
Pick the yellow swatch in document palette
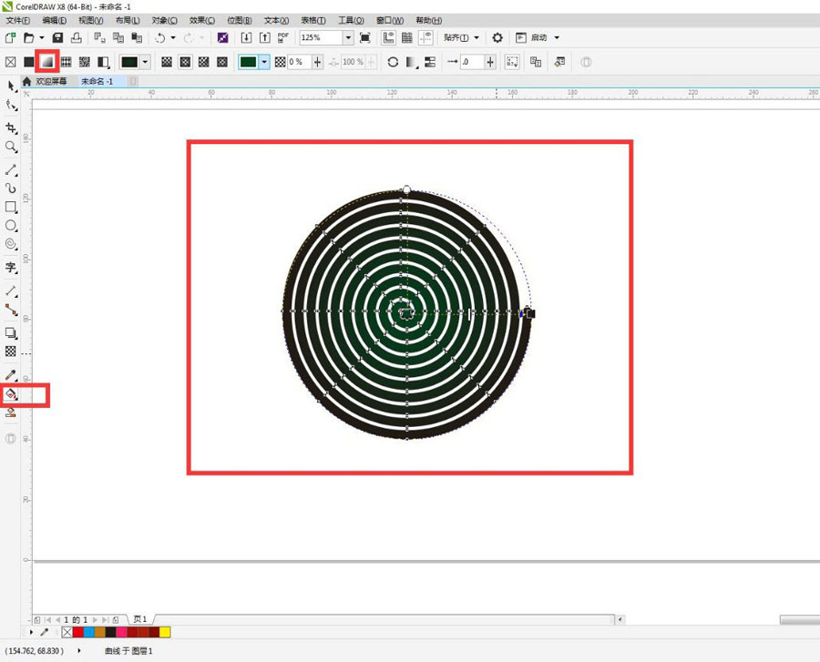click(x=165, y=632)
